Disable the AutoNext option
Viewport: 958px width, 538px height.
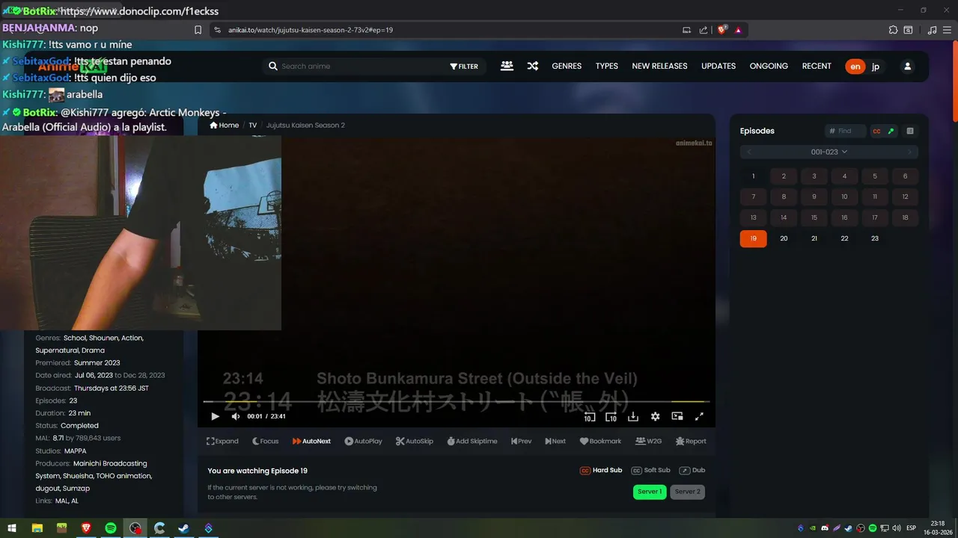point(311,441)
